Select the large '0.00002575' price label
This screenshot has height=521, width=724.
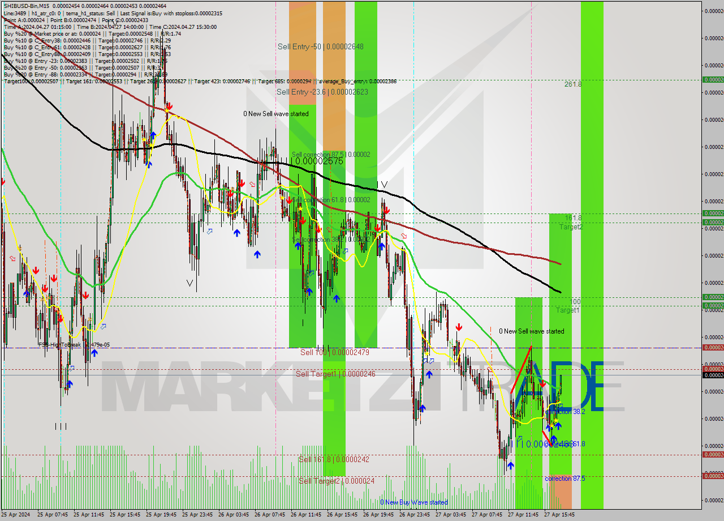pos(319,161)
